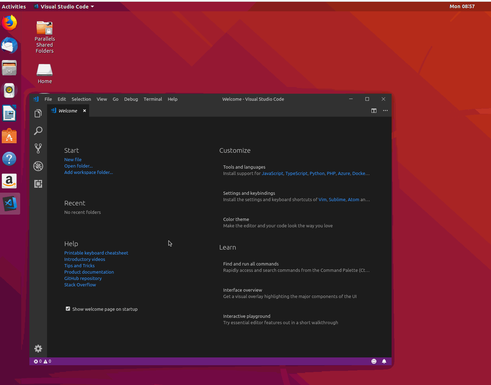Viewport: 491px width, 385px height.
Task: Install Sublime keybindings link
Action: [x=337, y=199]
